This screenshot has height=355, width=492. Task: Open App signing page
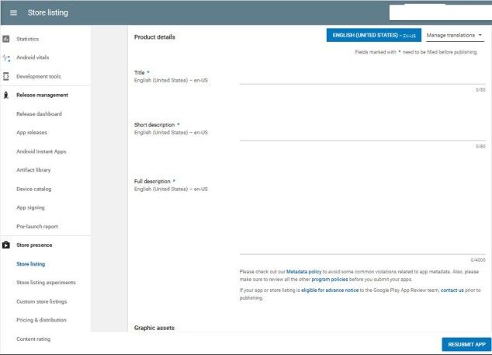(30, 207)
